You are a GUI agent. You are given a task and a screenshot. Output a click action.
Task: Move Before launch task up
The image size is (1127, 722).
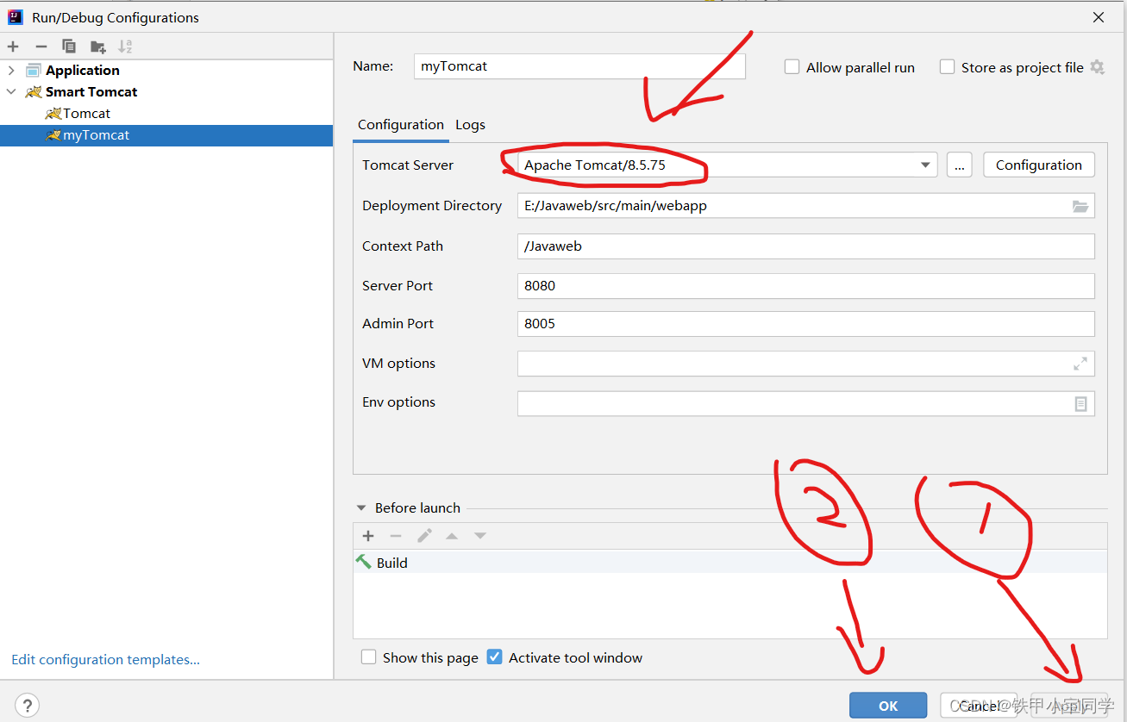[452, 536]
